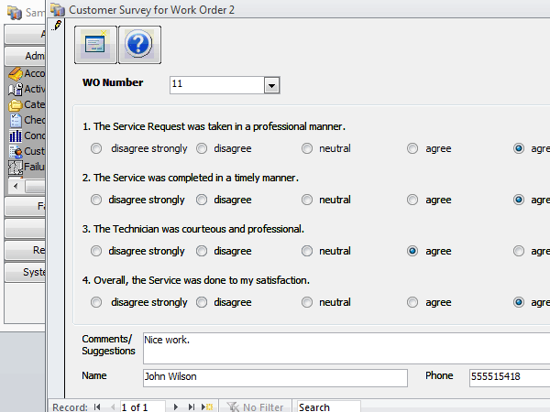Select 'agree' for question 4

(x=412, y=302)
